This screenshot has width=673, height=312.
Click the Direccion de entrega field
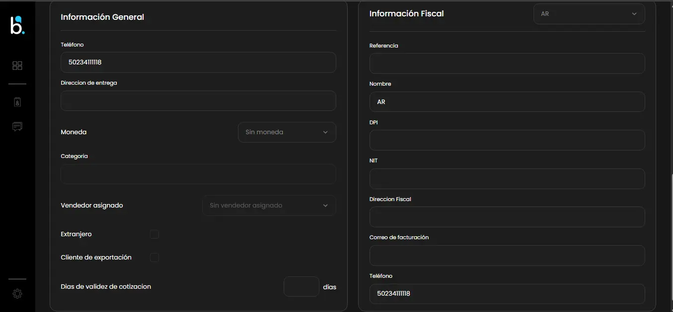[x=198, y=101]
